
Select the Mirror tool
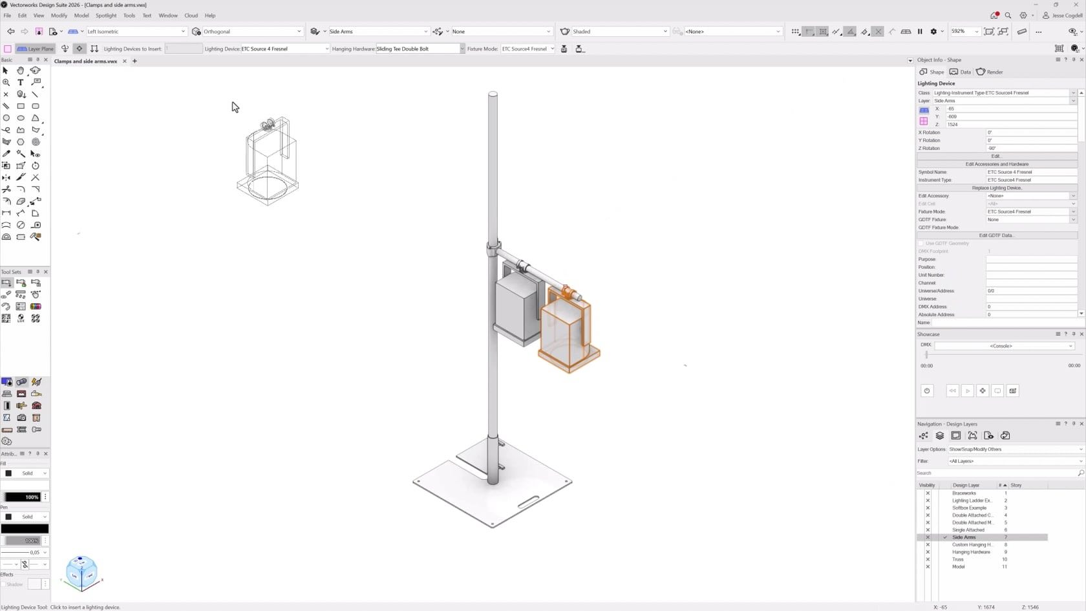click(6, 178)
